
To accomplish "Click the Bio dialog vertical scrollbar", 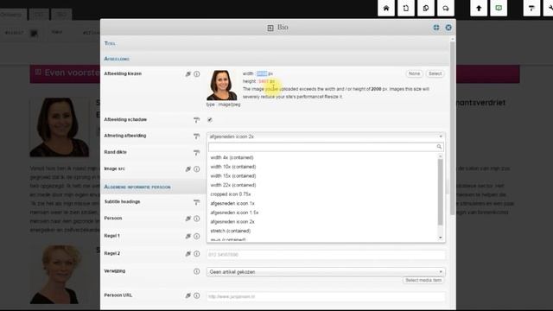I will pos(453,128).
